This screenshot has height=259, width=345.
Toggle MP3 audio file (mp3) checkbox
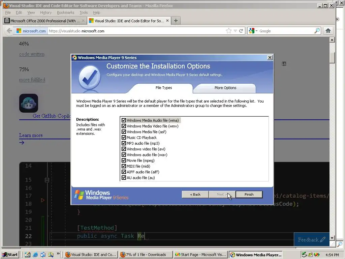pos(124,143)
